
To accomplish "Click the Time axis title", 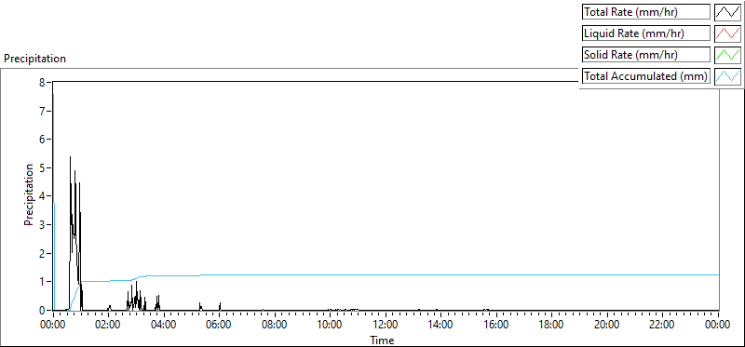I will click(382, 340).
